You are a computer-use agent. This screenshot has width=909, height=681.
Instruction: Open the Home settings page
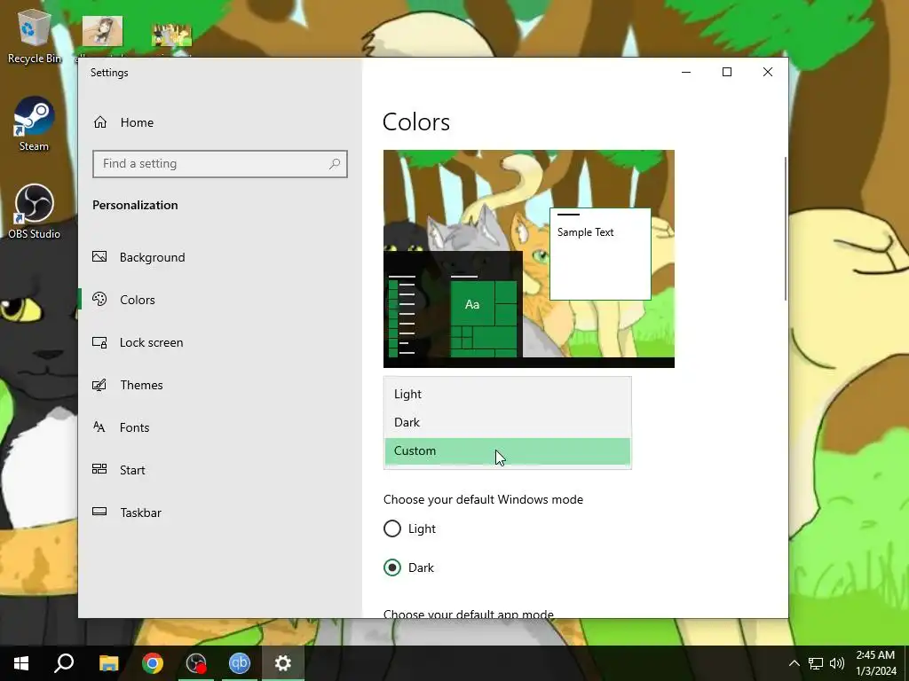pos(123,122)
